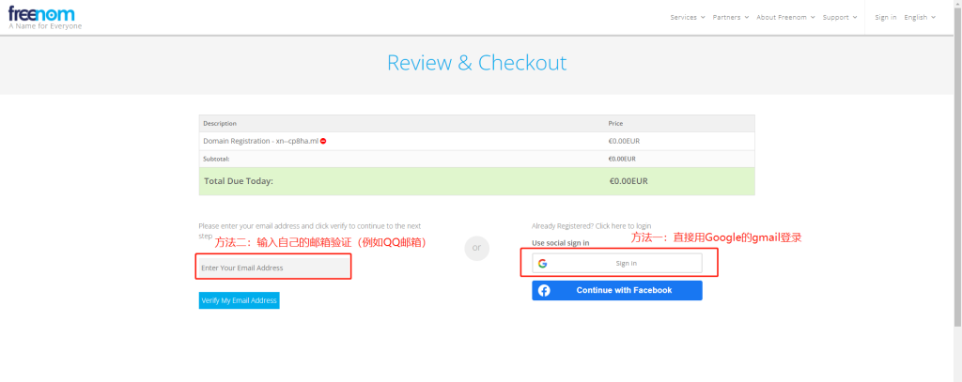962x382 pixels.
Task: Focus the Enter Your Email Address field
Action: (x=273, y=267)
